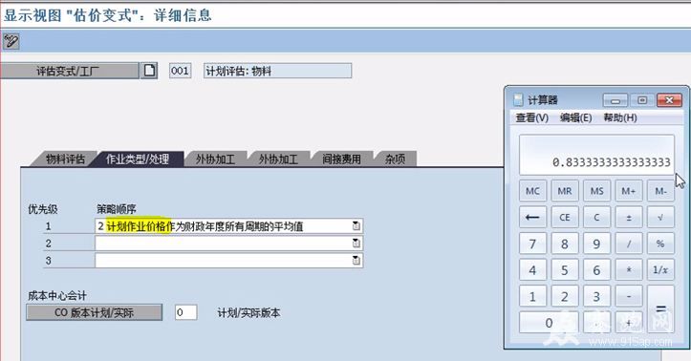This screenshot has height=361, width=691.
Task: Click calculator digit 1
Action: pos(532,296)
